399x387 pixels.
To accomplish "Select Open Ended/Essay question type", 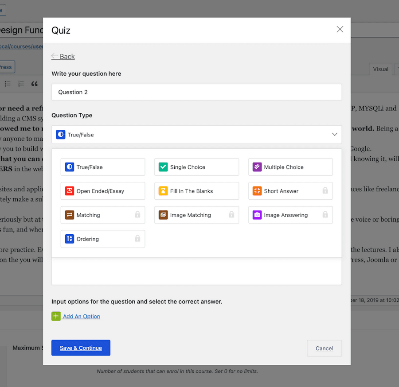I will pyautogui.click(x=102, y=191).
